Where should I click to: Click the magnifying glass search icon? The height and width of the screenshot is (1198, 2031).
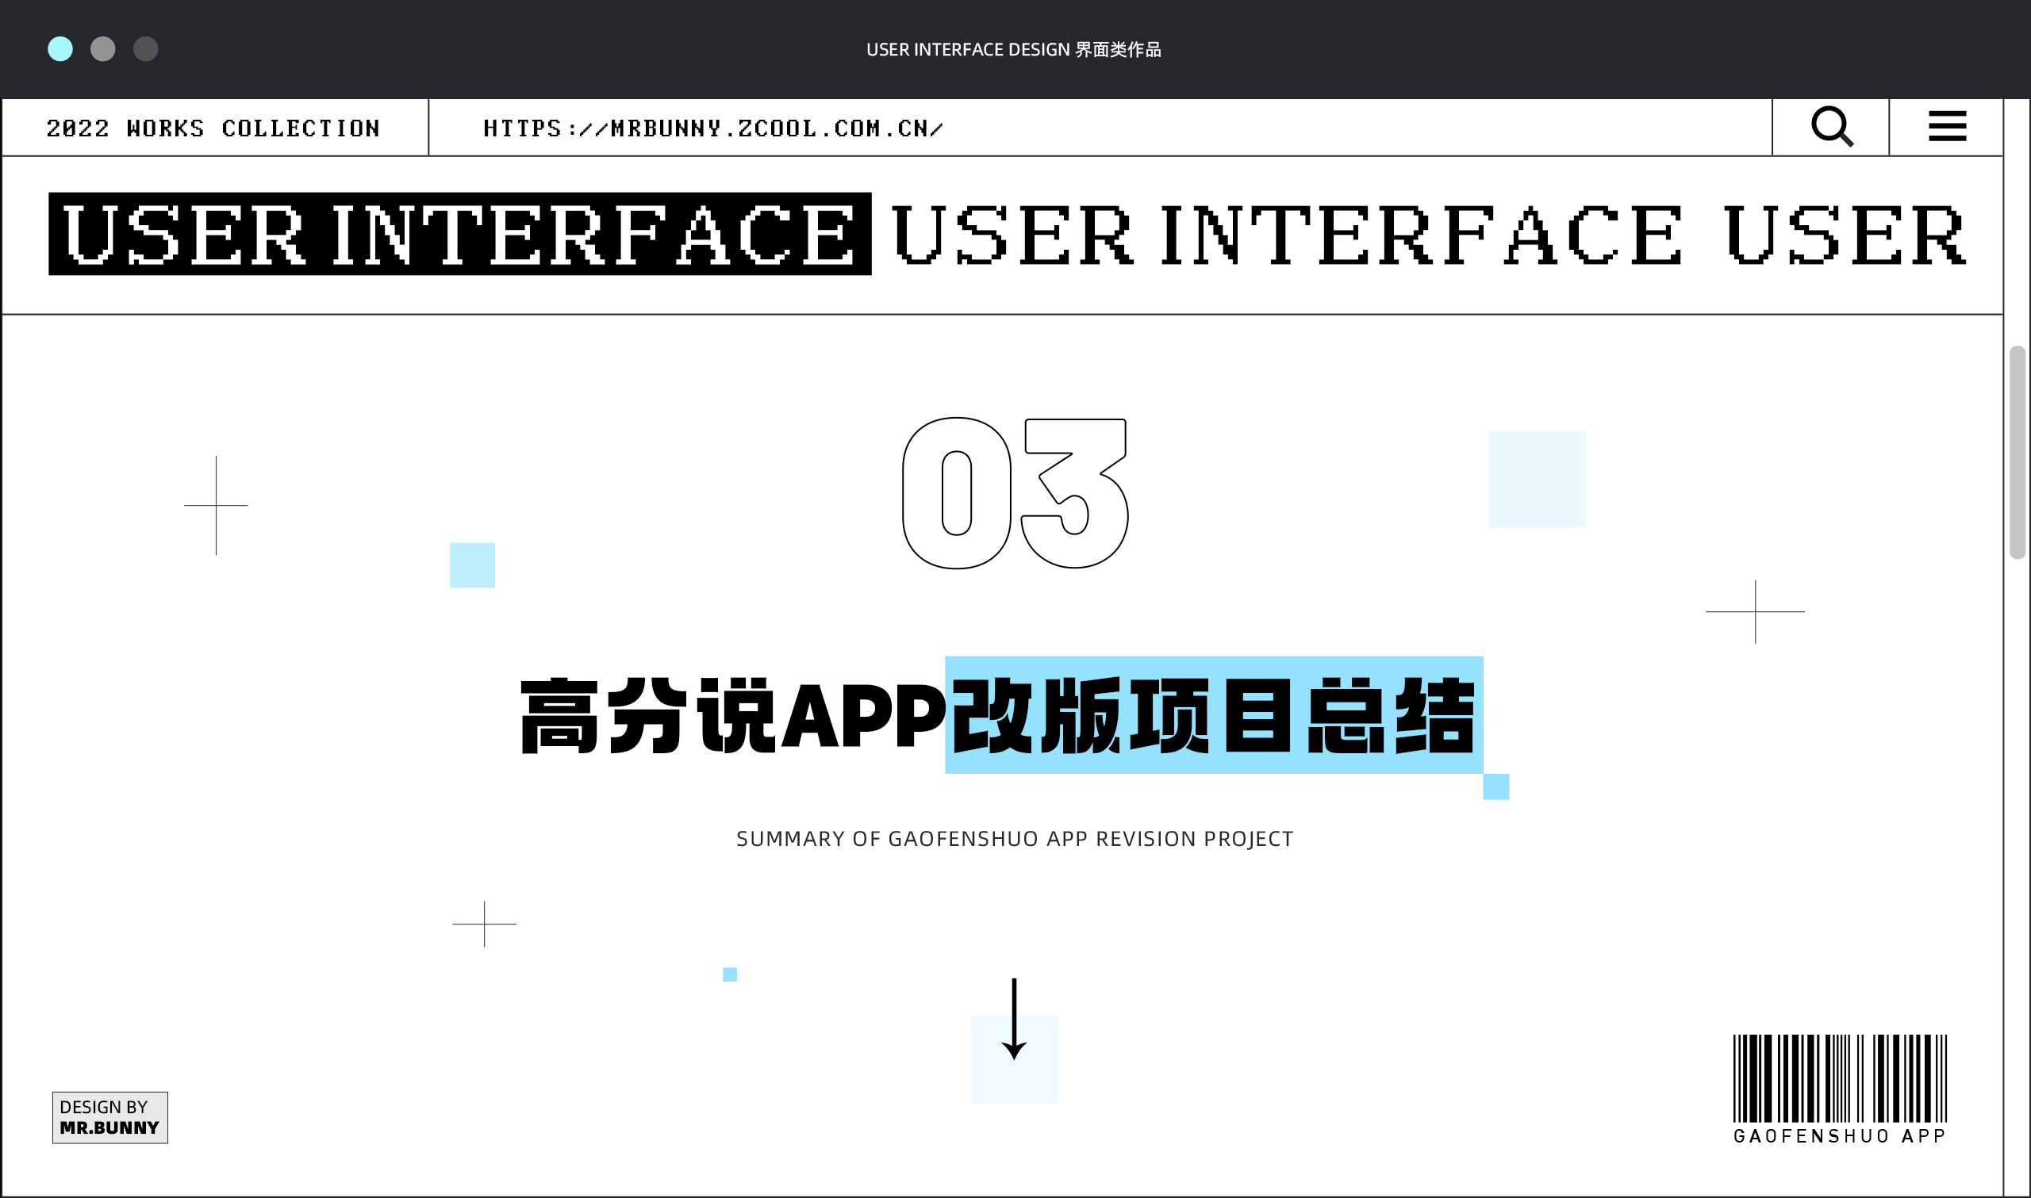pos(1832,127)
